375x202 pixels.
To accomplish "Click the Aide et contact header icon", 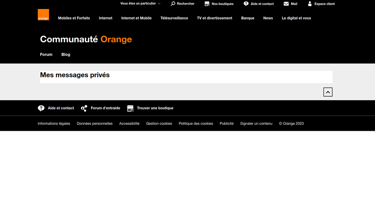I will [246, 4].
